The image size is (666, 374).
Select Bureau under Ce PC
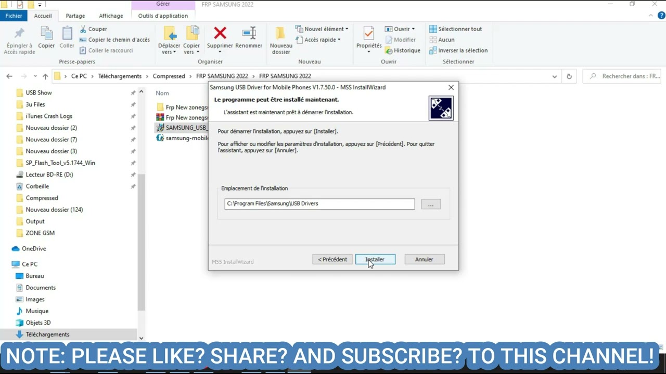(x=35, y=276)
